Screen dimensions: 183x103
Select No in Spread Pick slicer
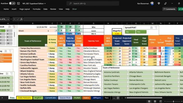coord(130,32)
